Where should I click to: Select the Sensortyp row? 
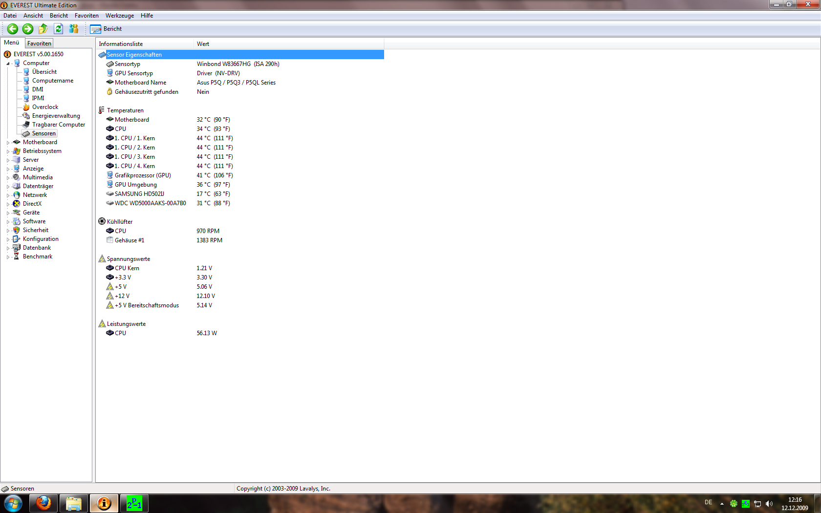(241, 64)
